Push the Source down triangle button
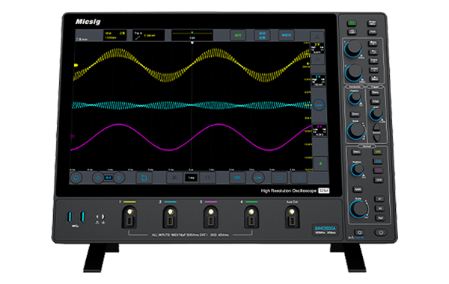449x284 pixels. (377, 138)
